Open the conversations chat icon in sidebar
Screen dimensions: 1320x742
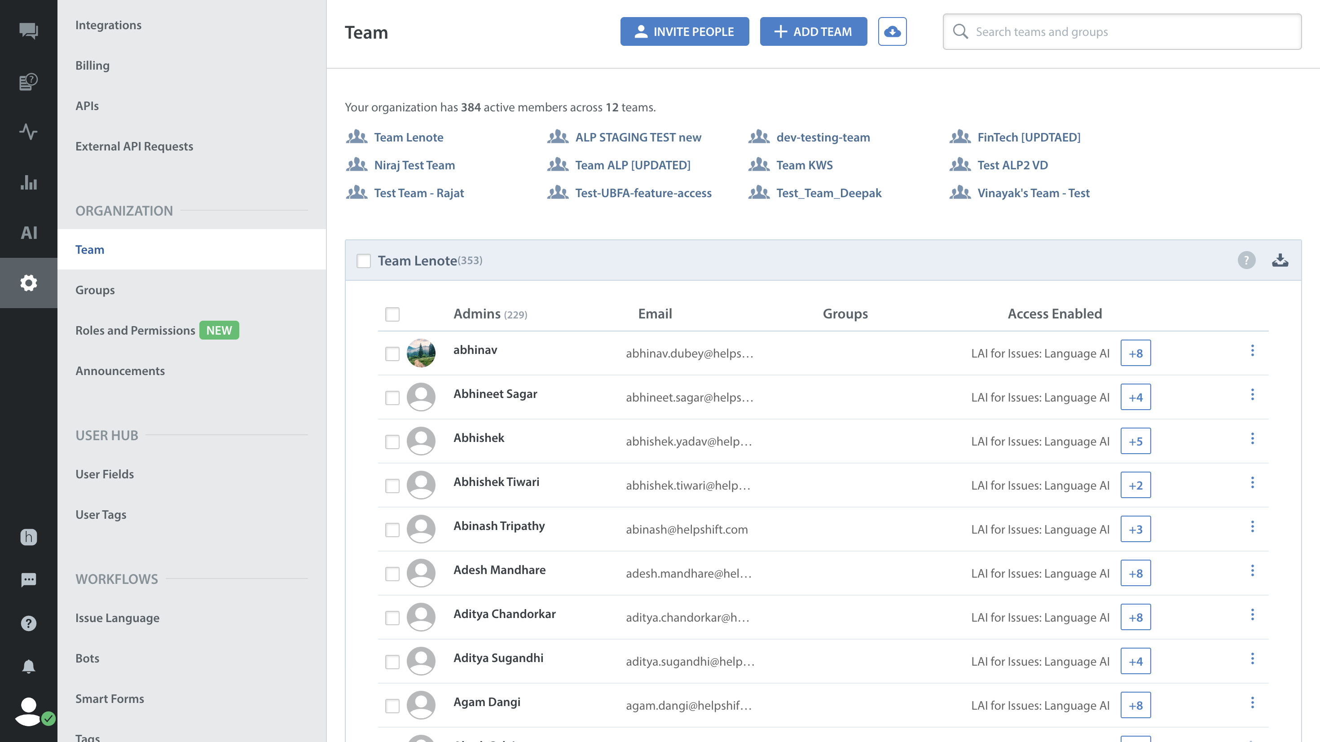pos(28,31)
